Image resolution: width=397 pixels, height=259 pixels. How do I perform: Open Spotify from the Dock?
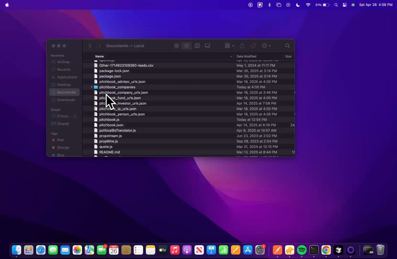click(302, 250)
